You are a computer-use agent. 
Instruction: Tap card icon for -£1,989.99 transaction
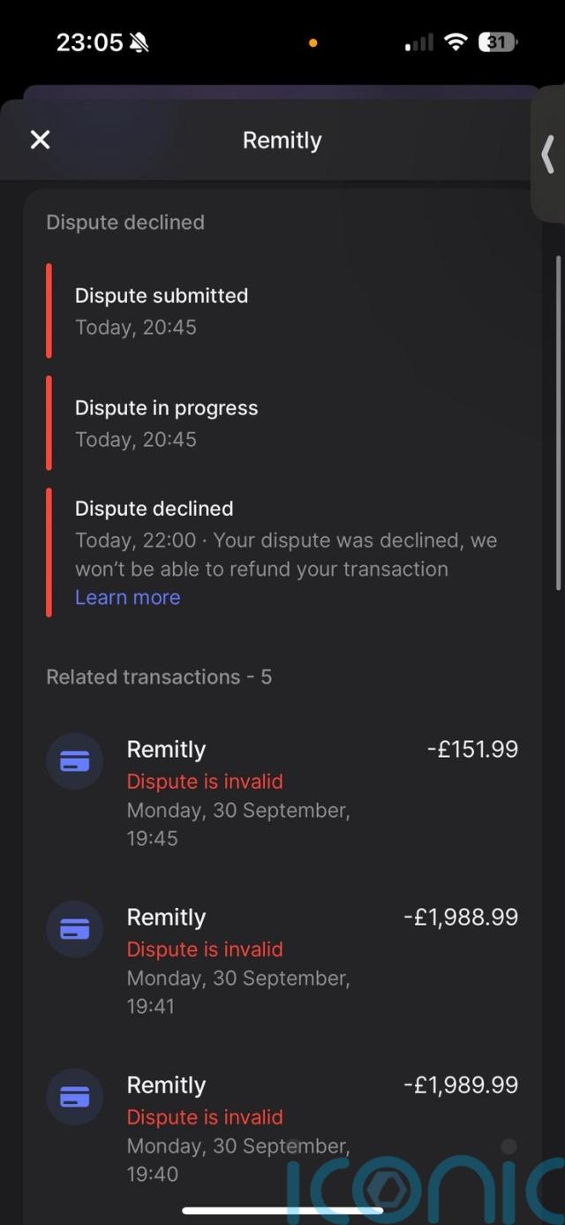[74, 1097]
